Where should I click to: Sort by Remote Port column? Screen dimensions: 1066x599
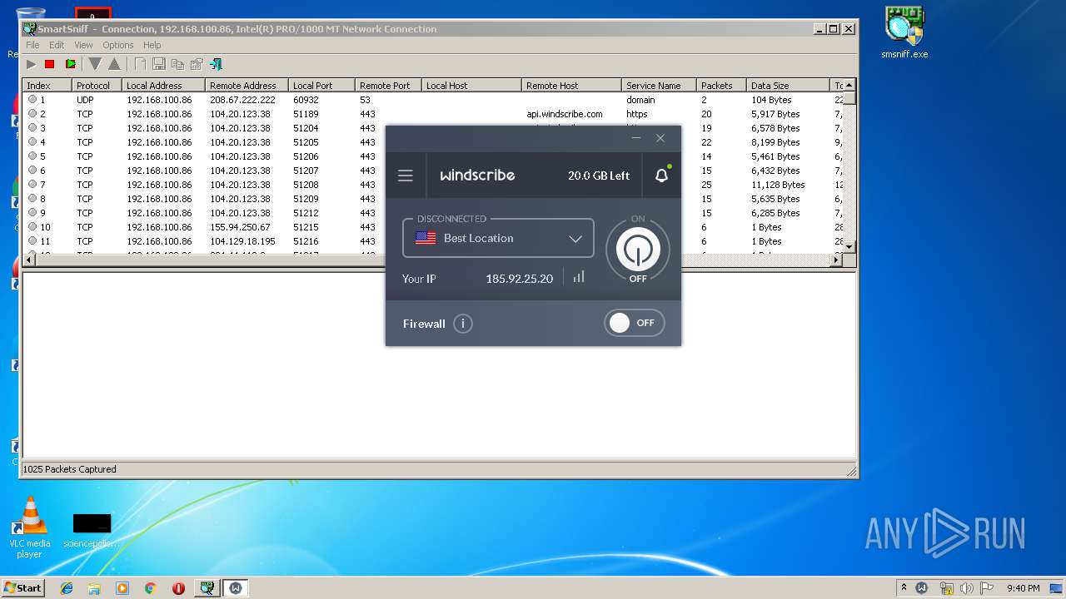coord(388,85)
